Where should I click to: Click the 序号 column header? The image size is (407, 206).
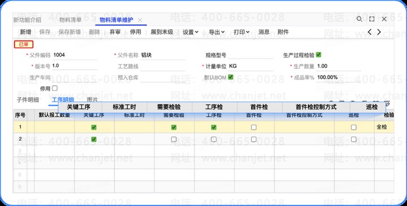(x=20, y=115)
